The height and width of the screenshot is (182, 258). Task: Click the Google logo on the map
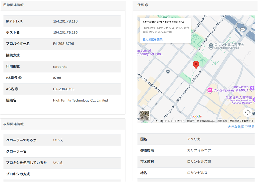tap(196, 116)
